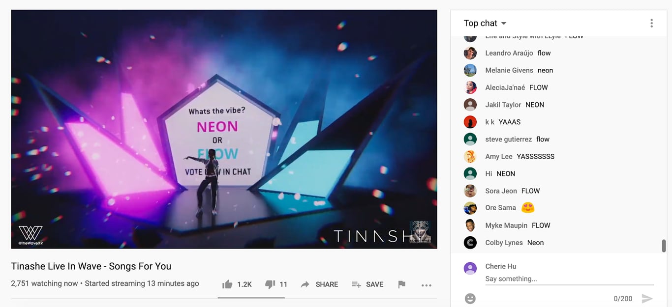Viewport: 672px width, 307px height.
Task: Click the Say something chat input field
Action: 570,279
